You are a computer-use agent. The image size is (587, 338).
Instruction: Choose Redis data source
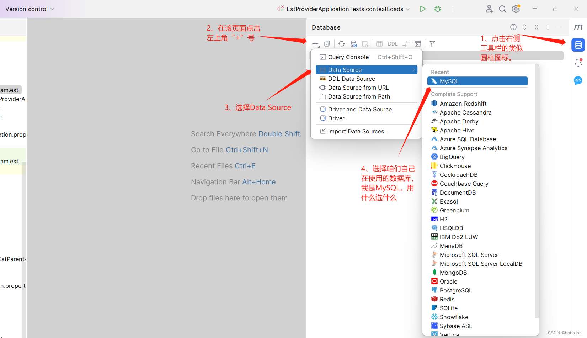pyautogui.click(x=477, y=299)
